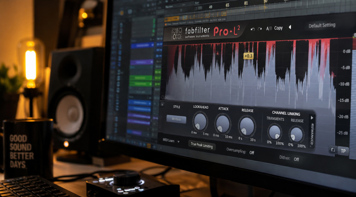Image resolution: width=356 pixels, height=197 pixels.
Task: Click the Transients channel linking knob
Action: [275, 132]
